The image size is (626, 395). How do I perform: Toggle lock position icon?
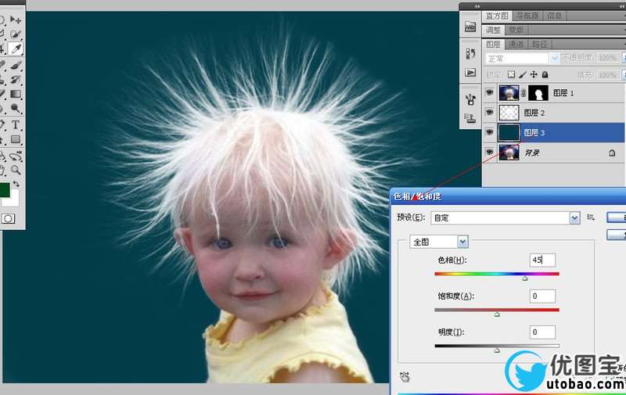point(534,74)
